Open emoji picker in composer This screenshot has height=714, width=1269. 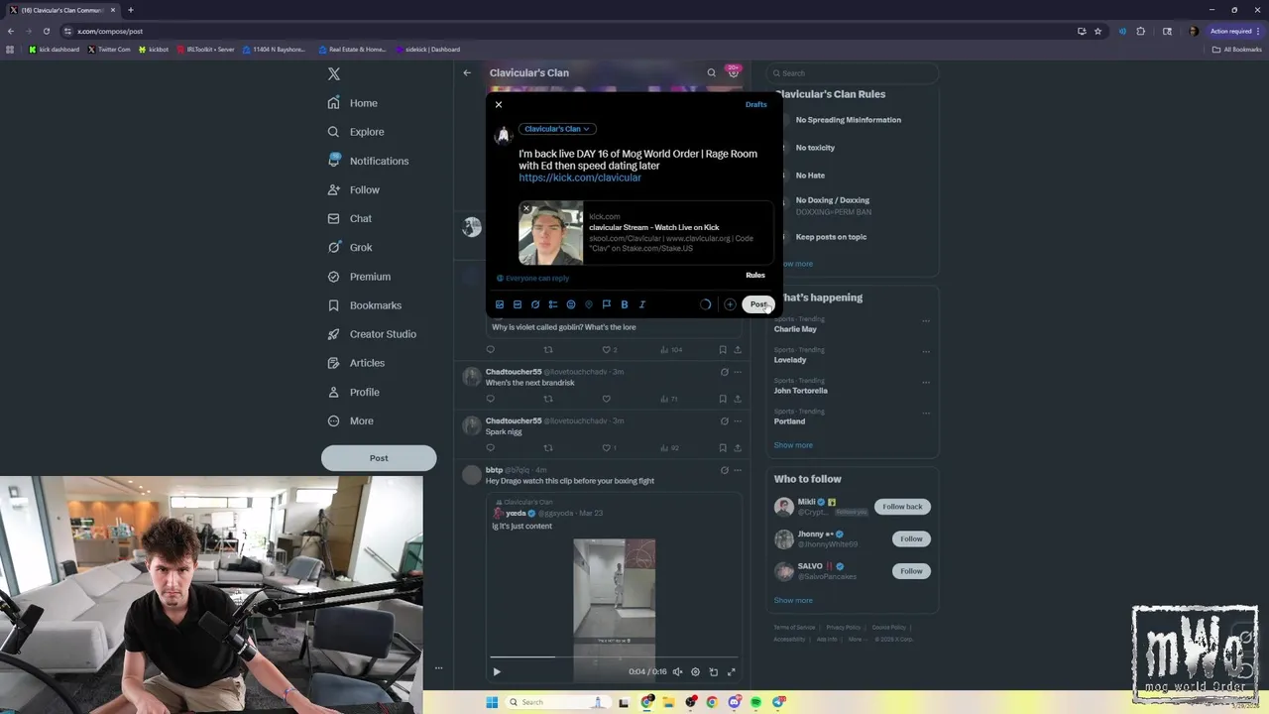click(571, 304)
